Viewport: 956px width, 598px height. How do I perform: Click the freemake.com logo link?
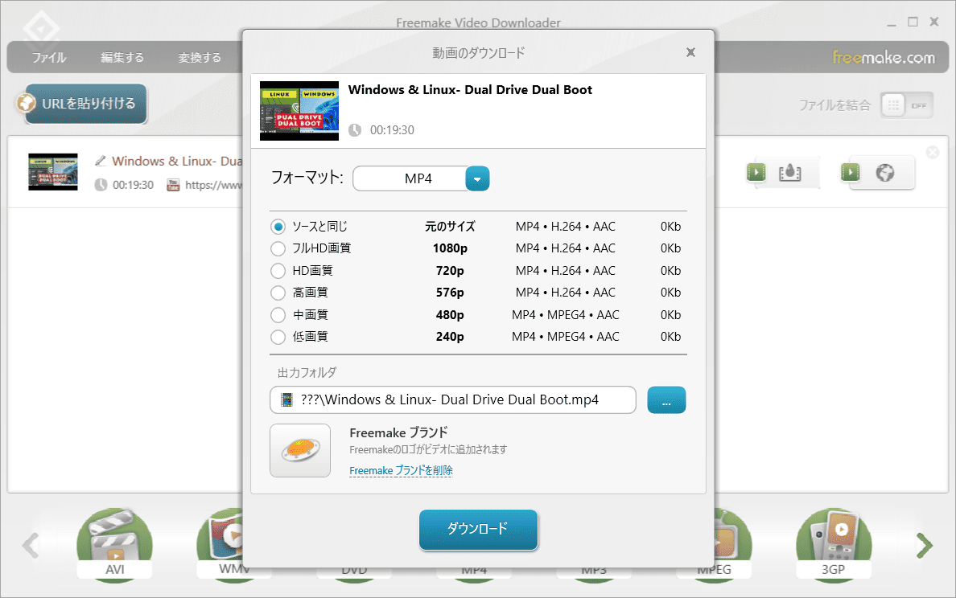[x=884, y=58]
